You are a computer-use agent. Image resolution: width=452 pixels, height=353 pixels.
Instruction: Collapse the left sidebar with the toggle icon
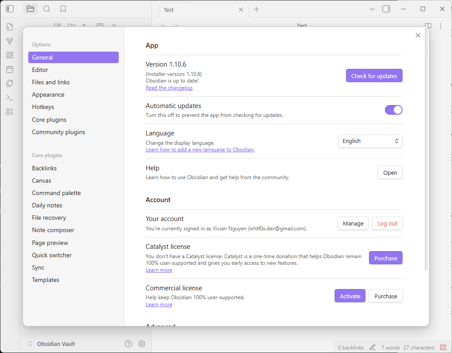pos(10,9)
